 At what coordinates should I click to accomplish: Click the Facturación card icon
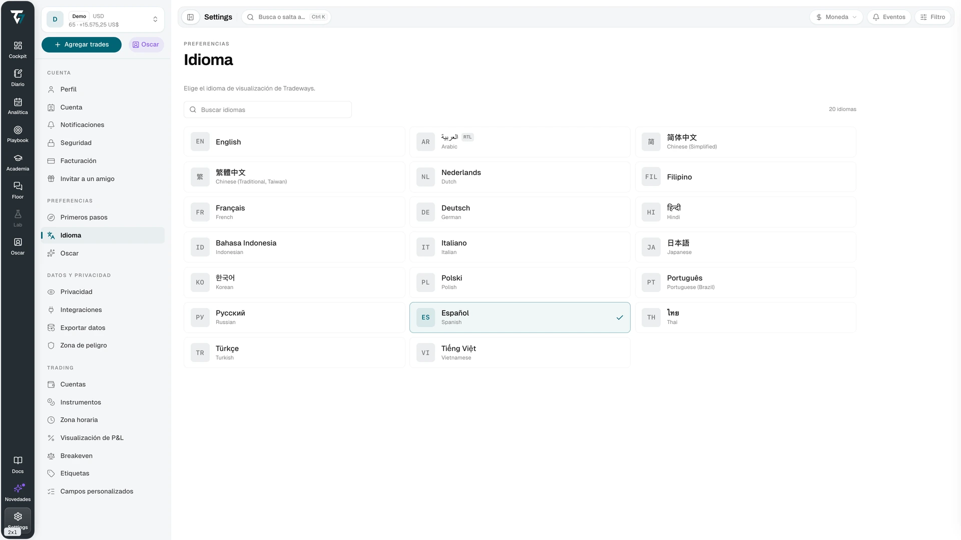(x=51, y=161)
